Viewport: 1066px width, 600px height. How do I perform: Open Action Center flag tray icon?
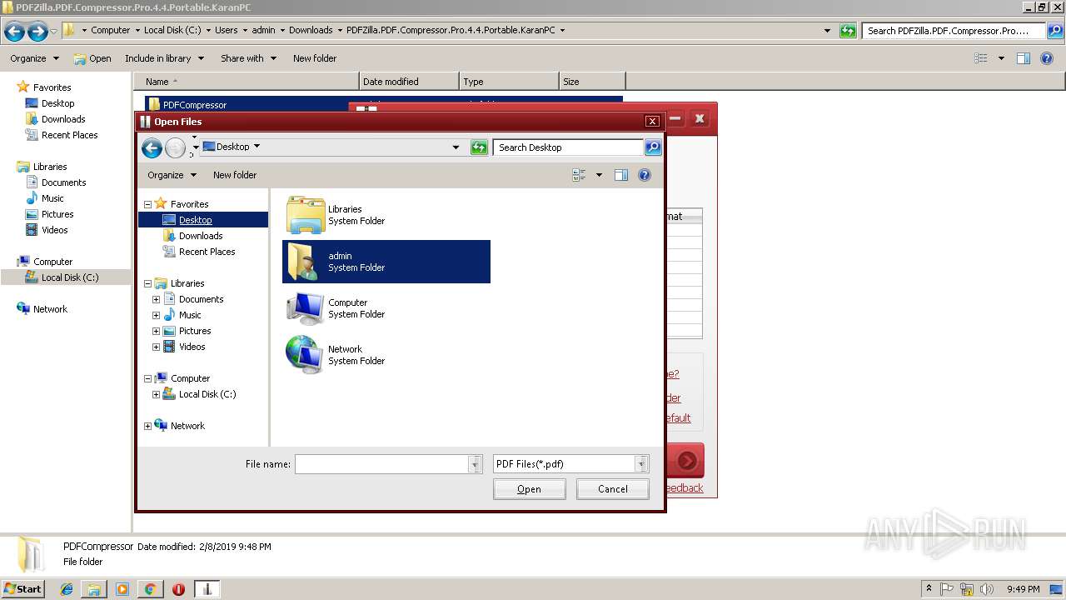pyautogui.click(x=949, y=589)
